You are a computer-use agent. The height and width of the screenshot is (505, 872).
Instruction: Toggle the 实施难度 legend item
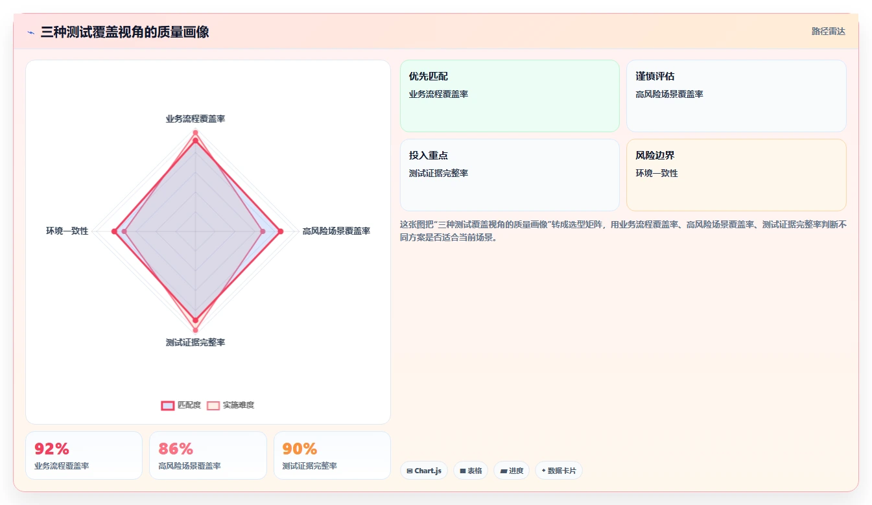point(230,405)
